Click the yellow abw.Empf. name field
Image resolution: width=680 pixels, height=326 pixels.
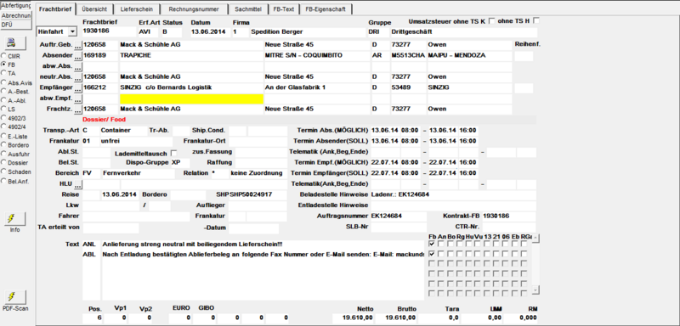pyautogui.click(x=191, y=99)
